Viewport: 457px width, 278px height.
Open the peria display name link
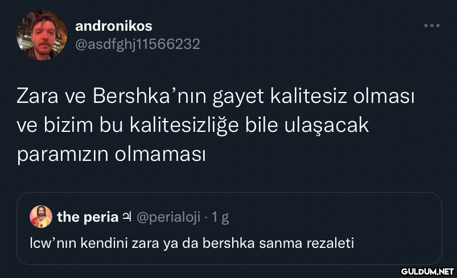pyautogui.click(x=88, y=217)
